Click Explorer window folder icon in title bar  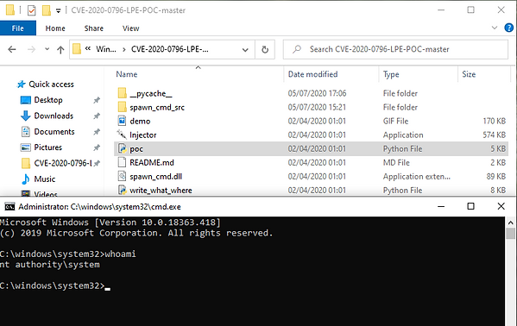pyautogui.click(x=10, y=10)
